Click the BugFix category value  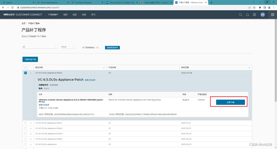186,100
